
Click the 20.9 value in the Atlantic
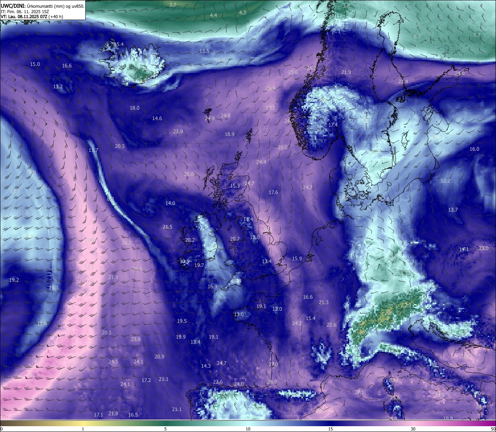coord(159,357)
